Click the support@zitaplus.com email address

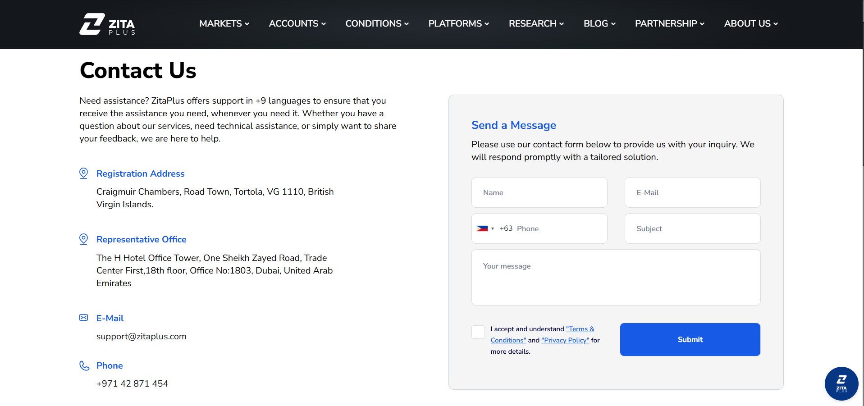coord(142,337)
